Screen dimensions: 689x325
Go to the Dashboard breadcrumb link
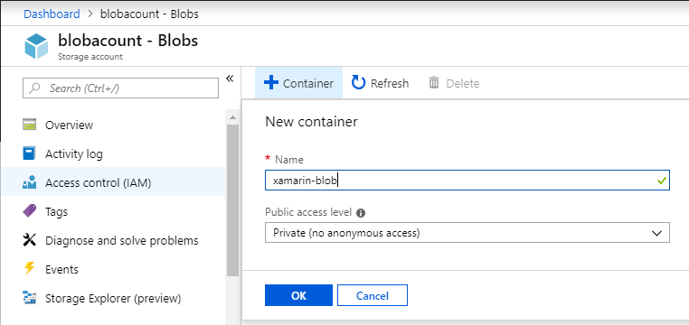[52, 14]
